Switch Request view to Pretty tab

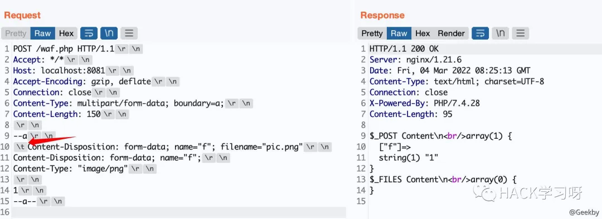[x=16, y=33]
